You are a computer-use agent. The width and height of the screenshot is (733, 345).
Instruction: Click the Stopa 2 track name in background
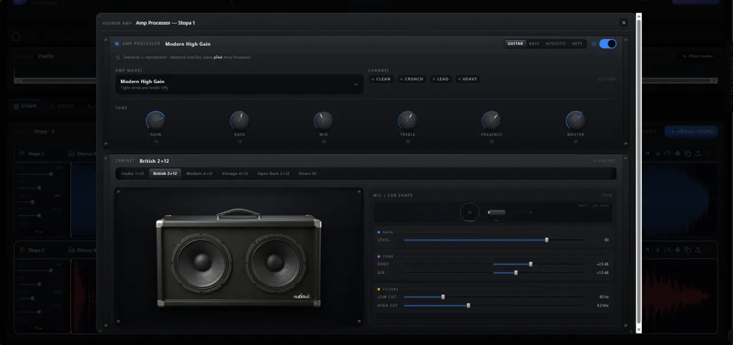(x=36, y=250)
